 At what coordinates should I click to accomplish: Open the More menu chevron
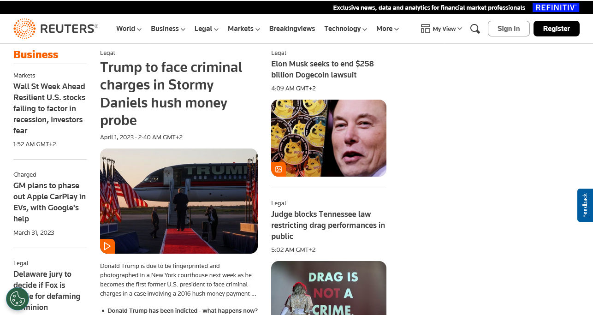(397, 29)
